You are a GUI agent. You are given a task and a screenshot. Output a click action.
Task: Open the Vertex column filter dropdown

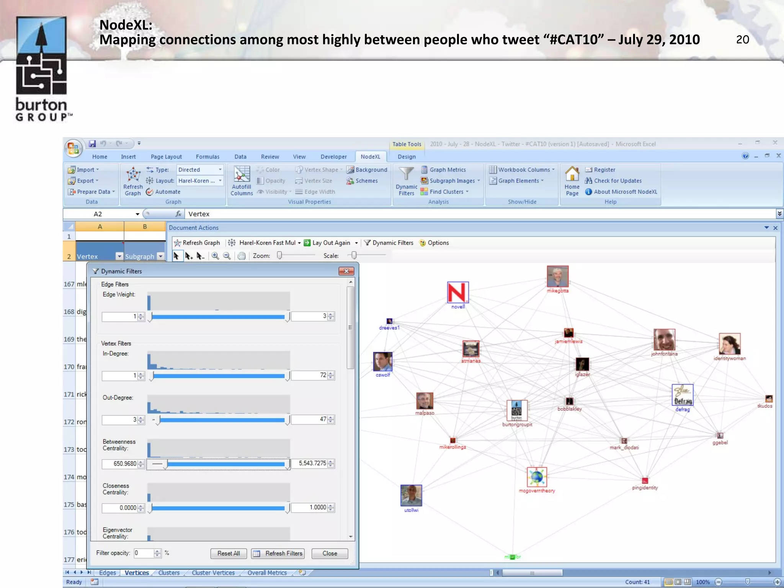(119, 256)
